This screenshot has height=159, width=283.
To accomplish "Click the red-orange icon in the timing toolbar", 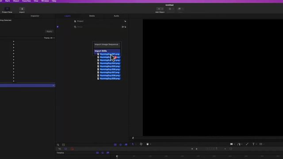I will coord(72,149).
